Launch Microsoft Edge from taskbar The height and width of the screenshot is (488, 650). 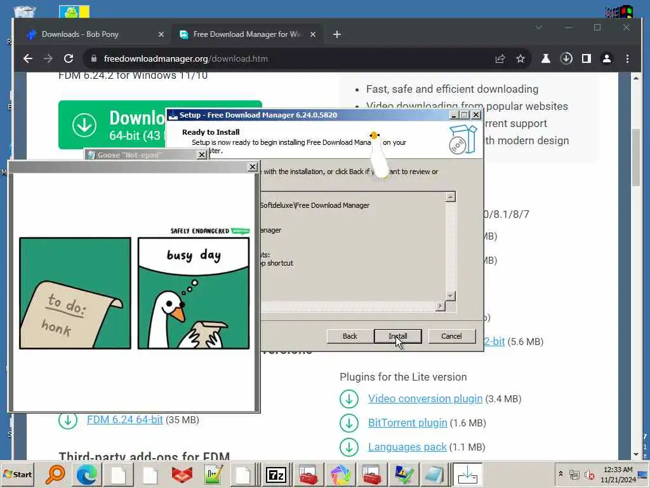tap(86, 474)
